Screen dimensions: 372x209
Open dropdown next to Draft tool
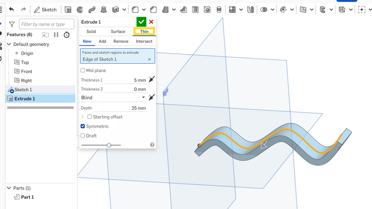pos(174,10)
